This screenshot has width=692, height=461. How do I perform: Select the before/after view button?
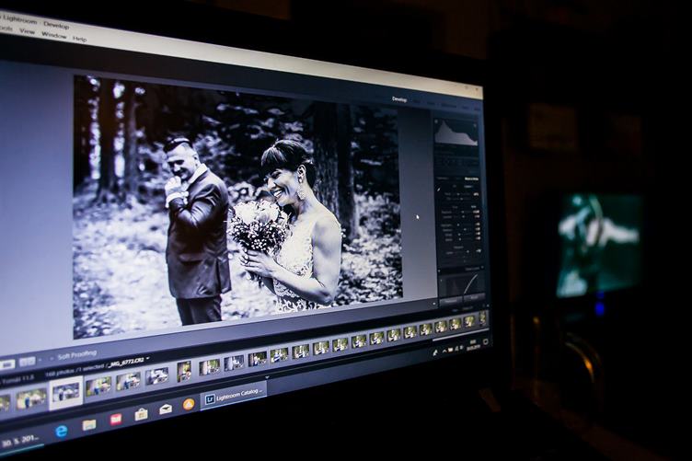coord(27,362)
